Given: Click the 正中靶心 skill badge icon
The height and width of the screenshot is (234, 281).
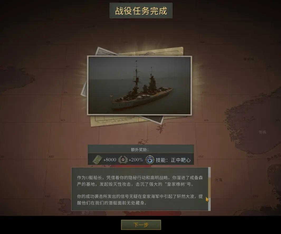Looking at the screenshot, I should 150,160.
